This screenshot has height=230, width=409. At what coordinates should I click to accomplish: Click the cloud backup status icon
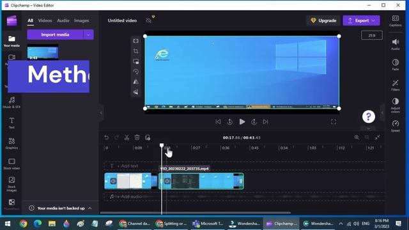coord(149,20)
